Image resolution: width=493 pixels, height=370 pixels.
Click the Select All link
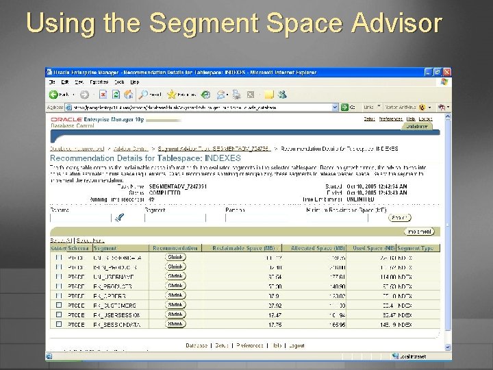click(x=61, y=241)
